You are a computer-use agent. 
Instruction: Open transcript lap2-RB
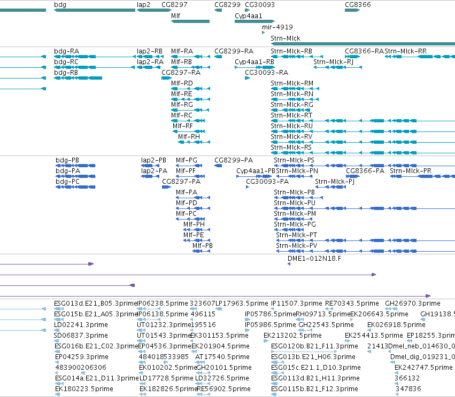[x=150, y=51]
